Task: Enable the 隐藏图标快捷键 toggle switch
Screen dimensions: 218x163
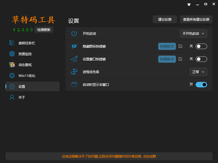Action: pyautogui.click(x=201, y=46)
